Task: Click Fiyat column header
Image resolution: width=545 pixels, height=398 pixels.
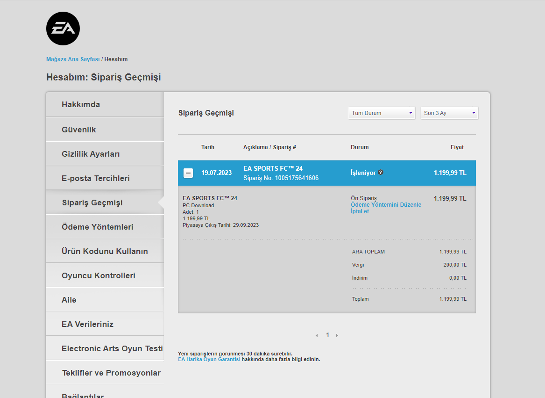Action: (x=457, y=147)
